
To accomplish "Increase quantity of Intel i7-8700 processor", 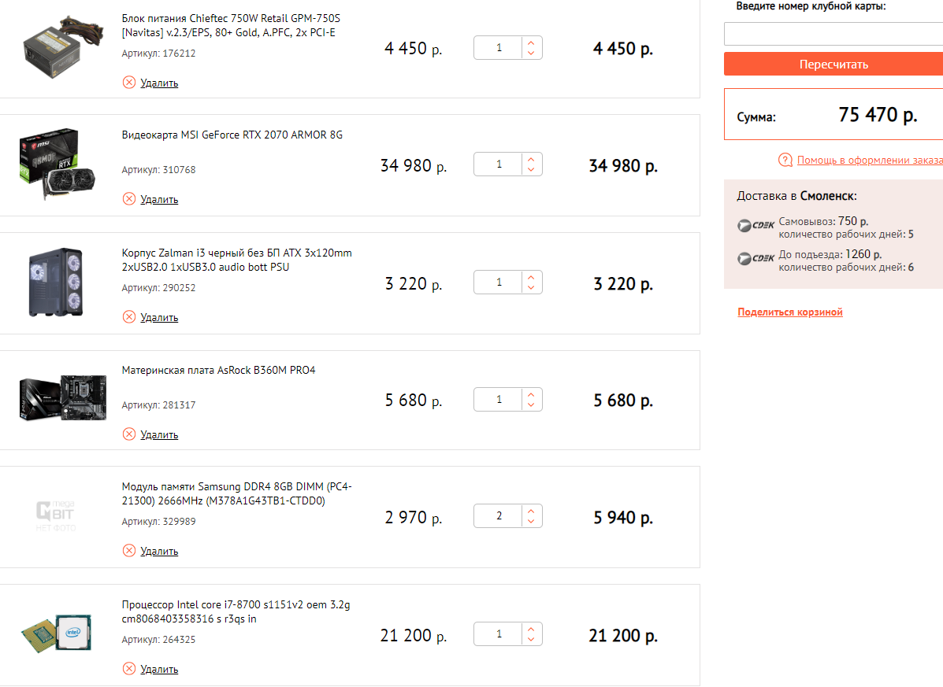I will tap(531, 629).
